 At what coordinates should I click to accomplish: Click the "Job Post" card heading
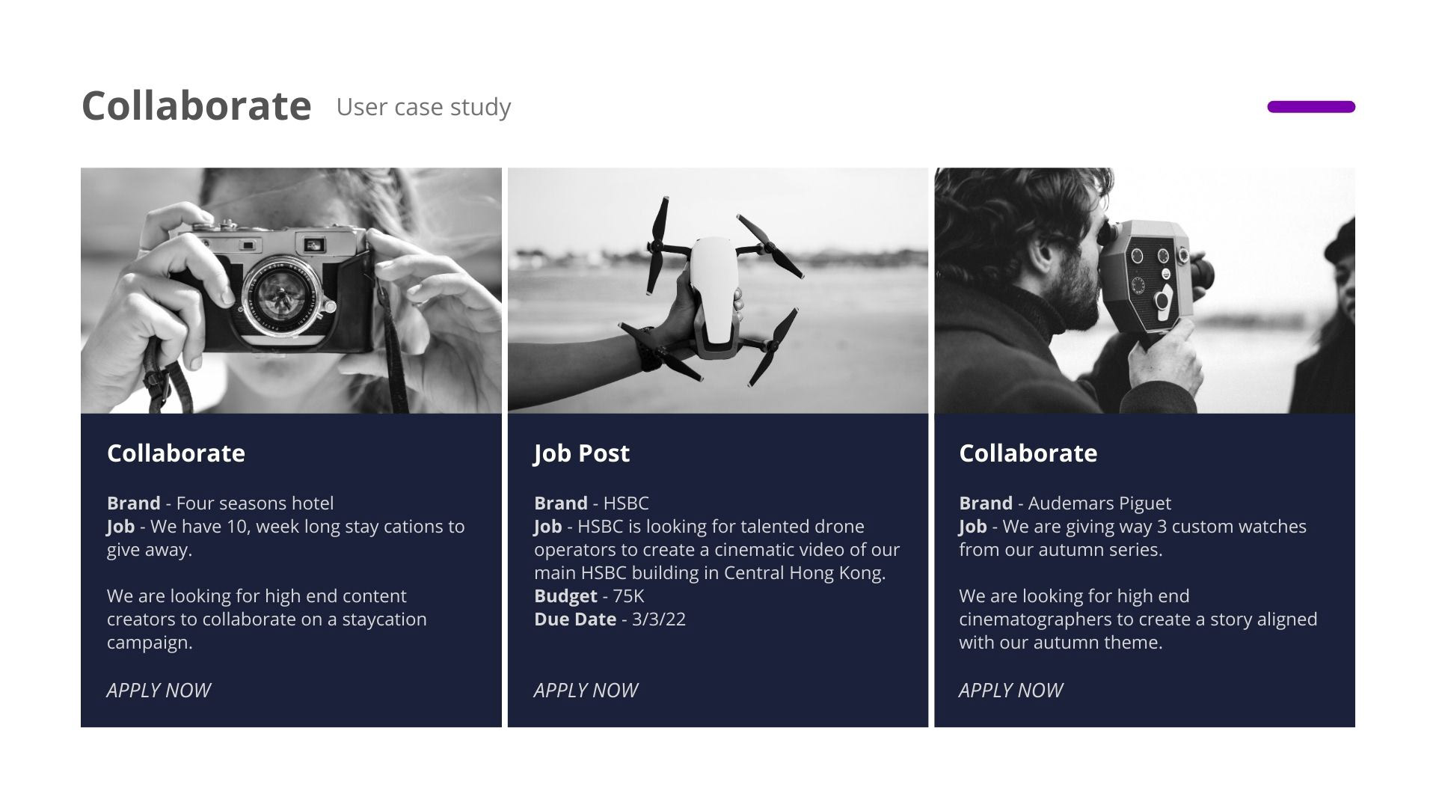pos(581,453)
